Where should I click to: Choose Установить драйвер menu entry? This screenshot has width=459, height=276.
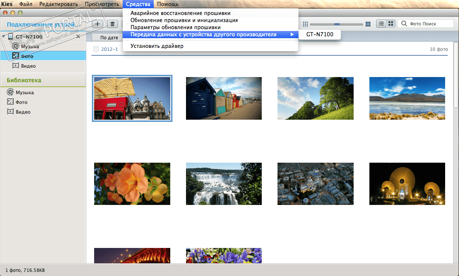210,46
